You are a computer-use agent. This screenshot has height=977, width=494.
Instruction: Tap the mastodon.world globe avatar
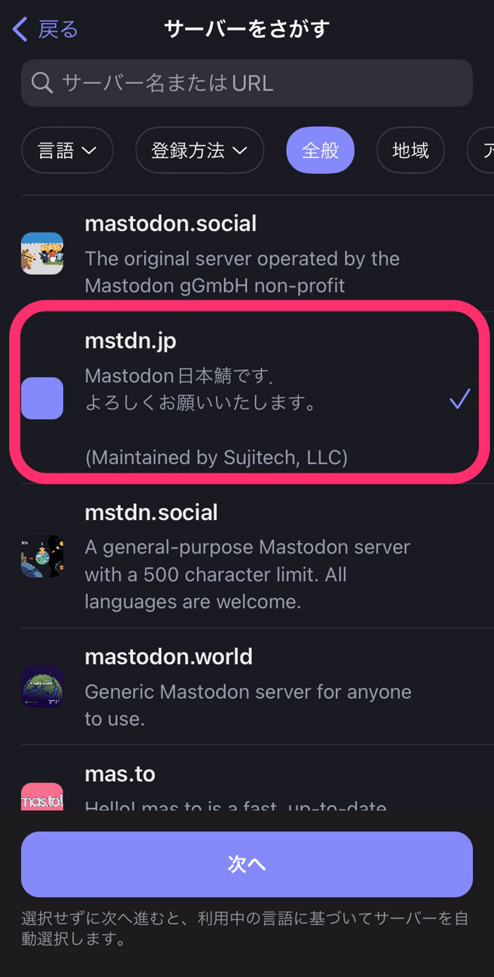(x=42, y=686)
